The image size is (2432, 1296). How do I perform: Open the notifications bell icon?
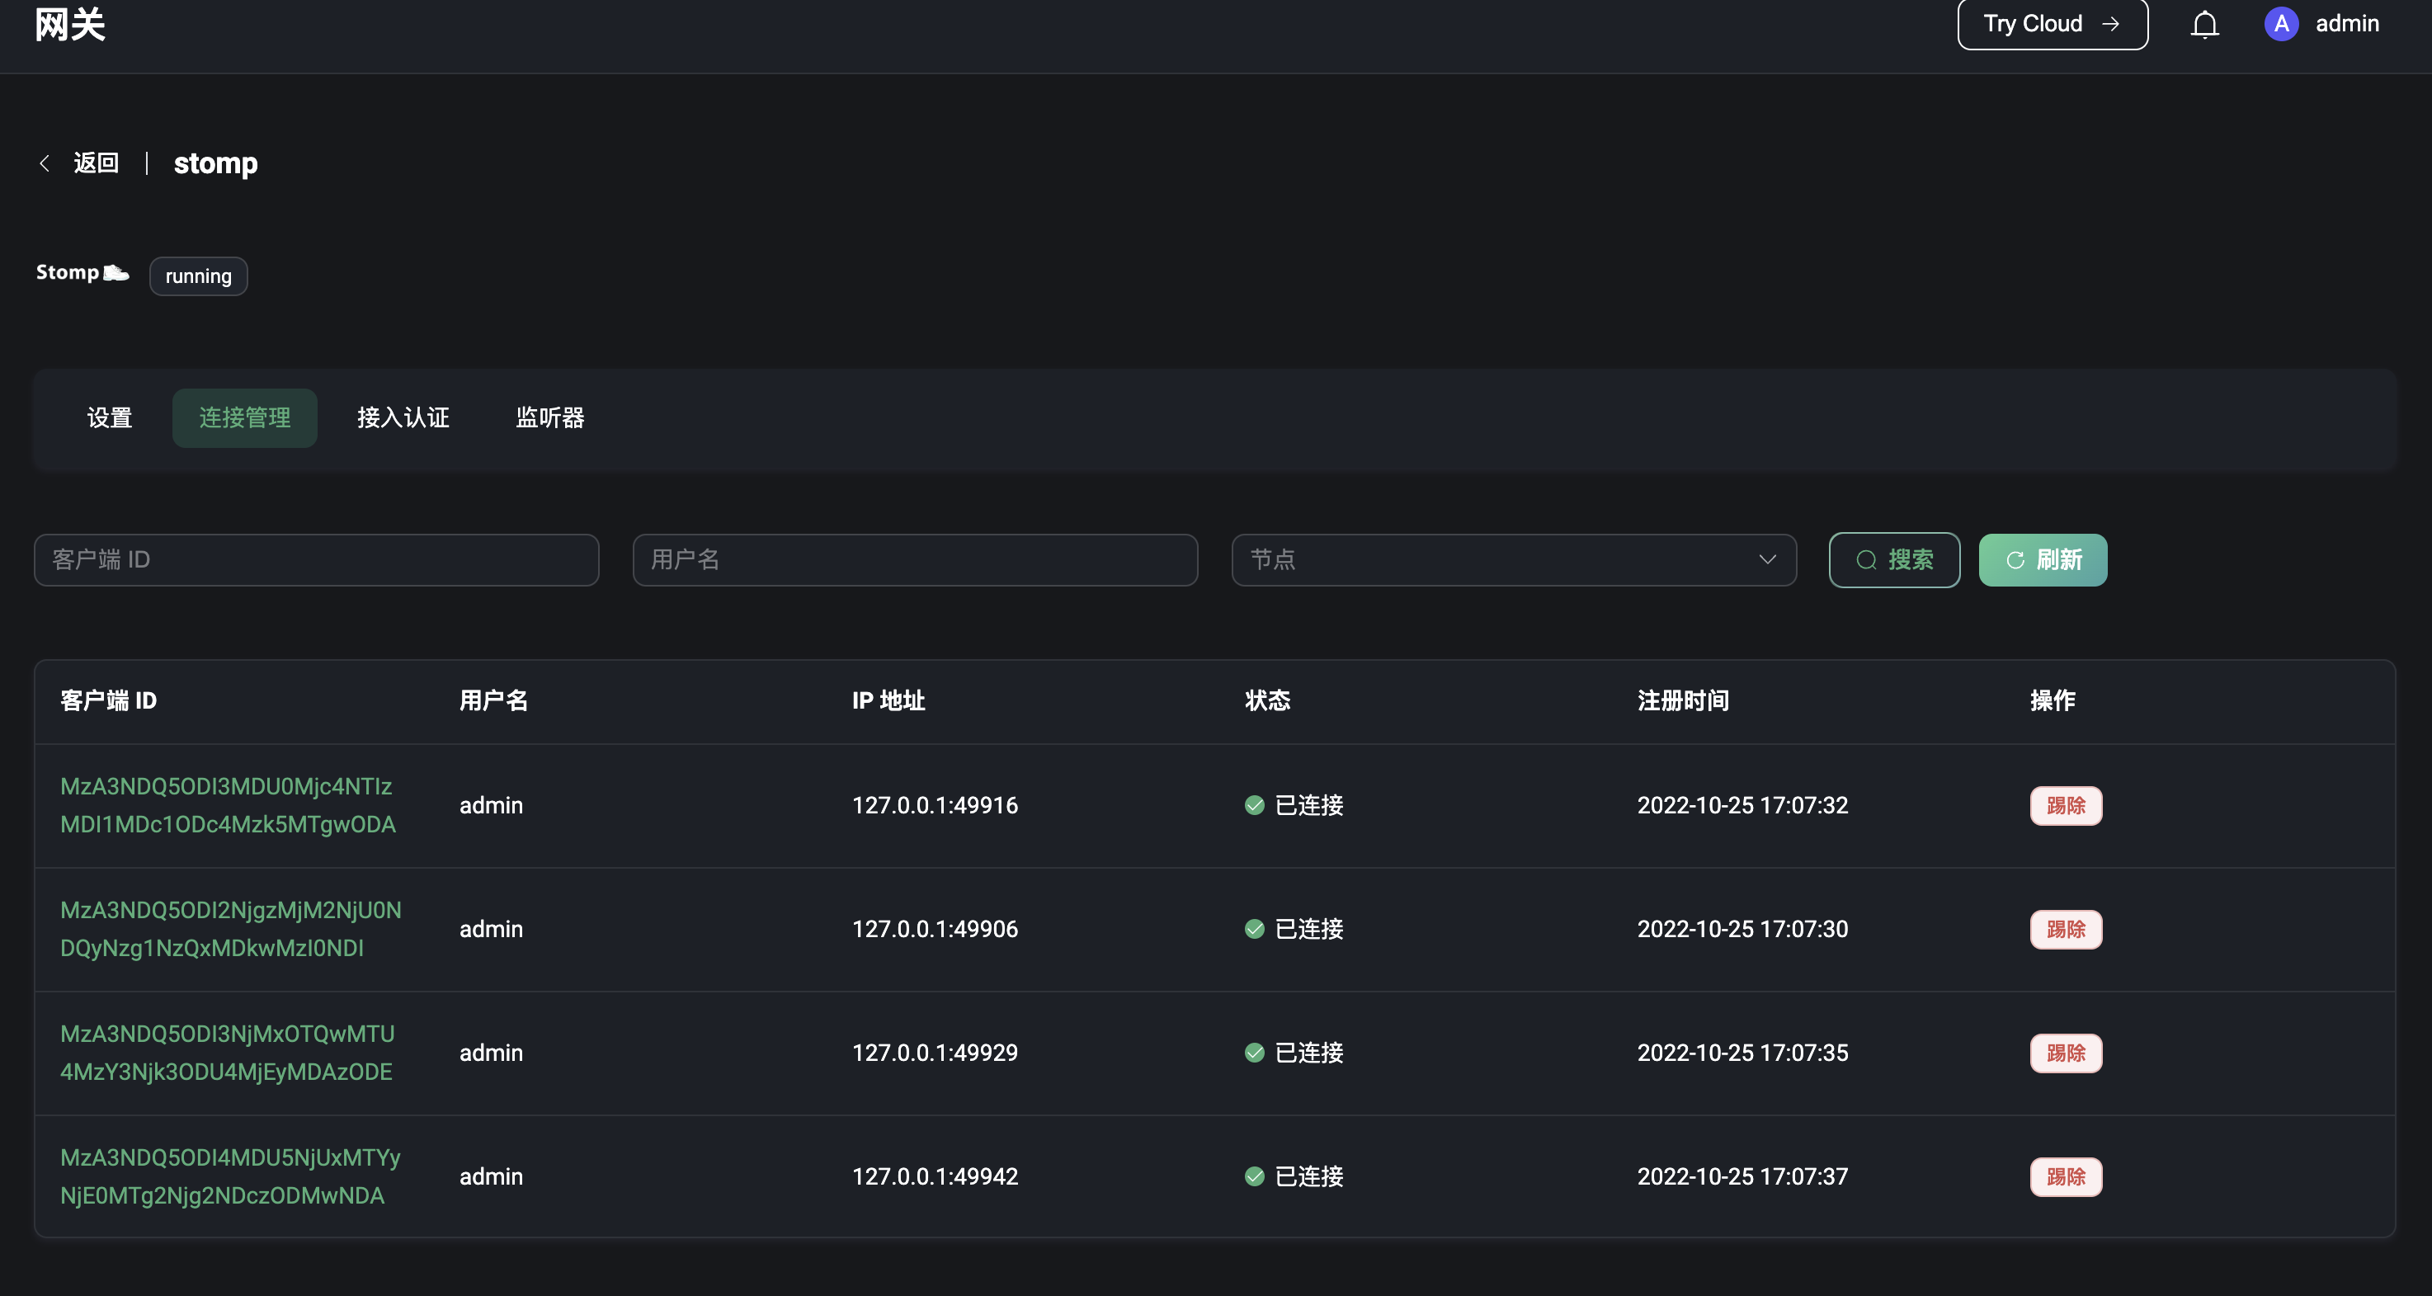tap(2203, 25)
